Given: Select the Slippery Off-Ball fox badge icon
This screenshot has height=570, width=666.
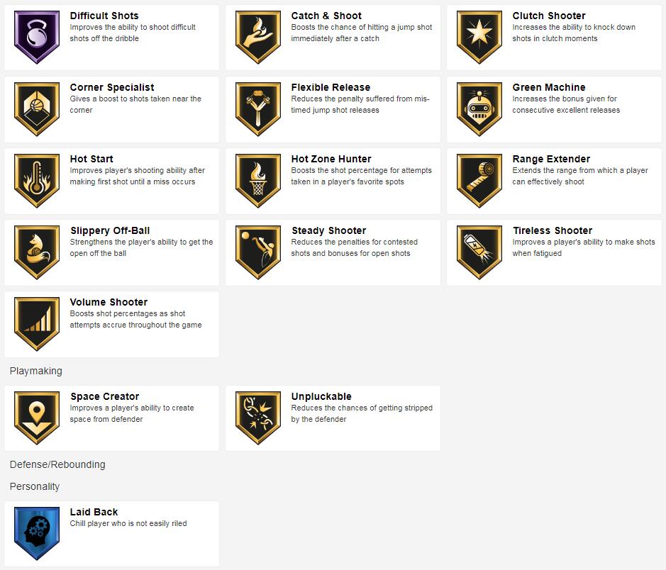Looking at the screenshot, I should [37, 252].
